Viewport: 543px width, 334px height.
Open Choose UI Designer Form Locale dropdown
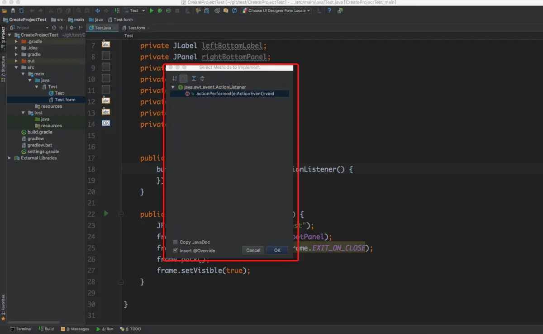pos(276,10)
